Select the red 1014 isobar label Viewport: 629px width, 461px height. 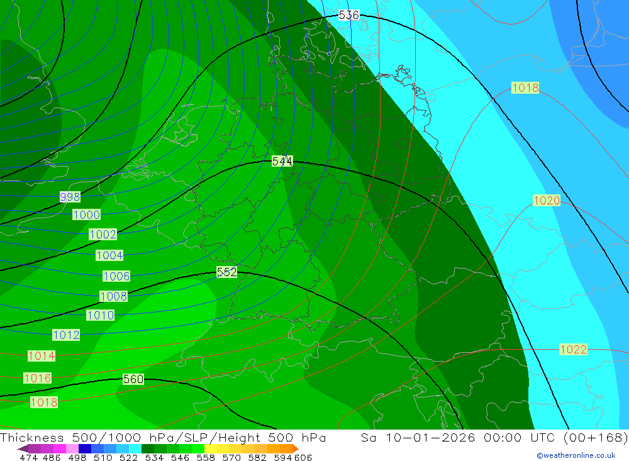coord(42,356)
